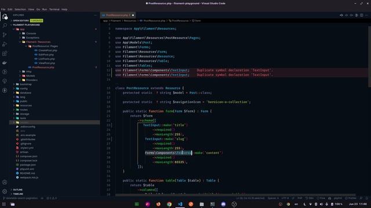Open the Accounts menu icon
The width and height of the screenshot is (371, 208).
point(5,182)
